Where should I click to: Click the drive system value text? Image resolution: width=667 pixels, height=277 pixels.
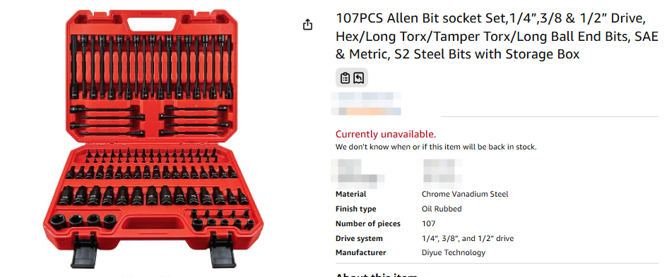click(x=468, y=238)
